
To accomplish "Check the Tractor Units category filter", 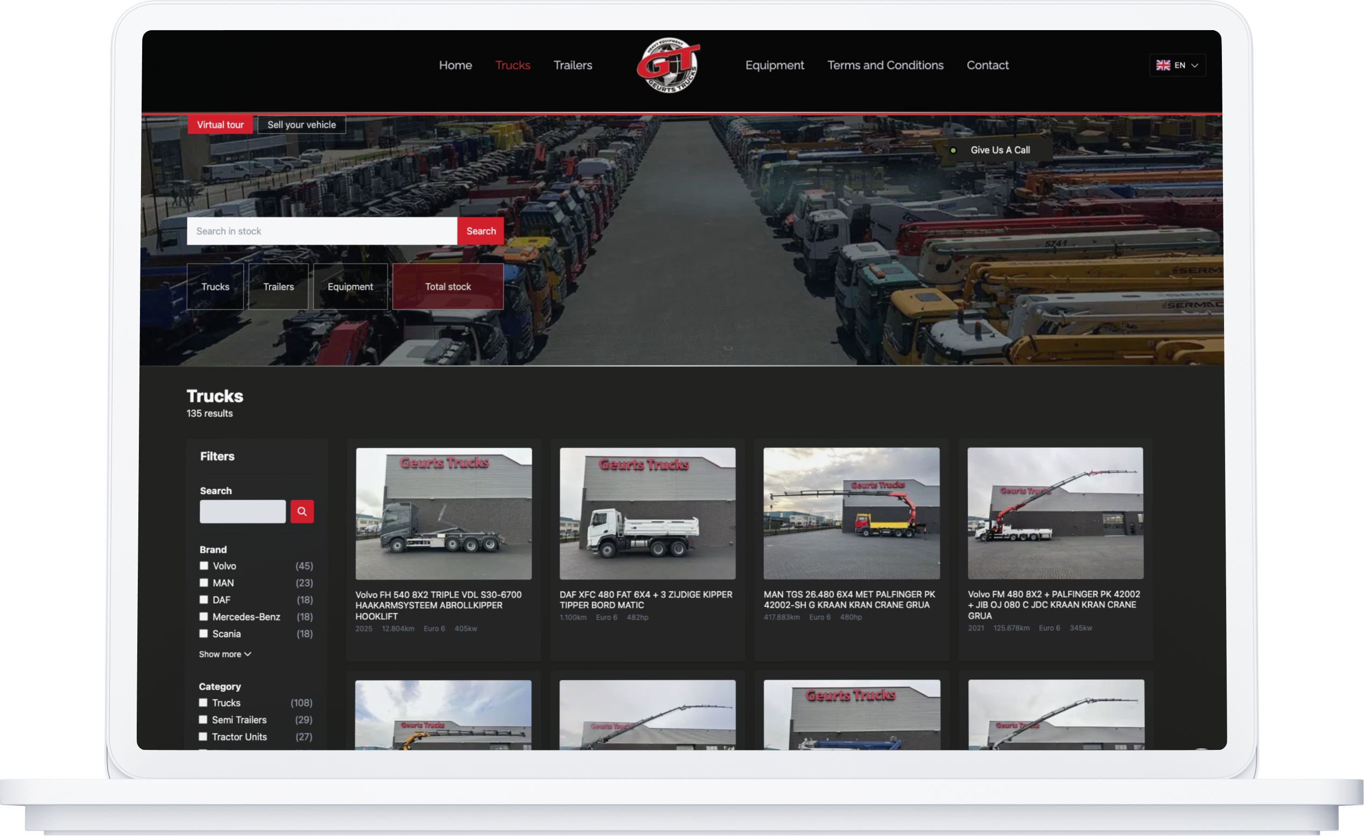I will pyautogui.click(x=203, y=737).
